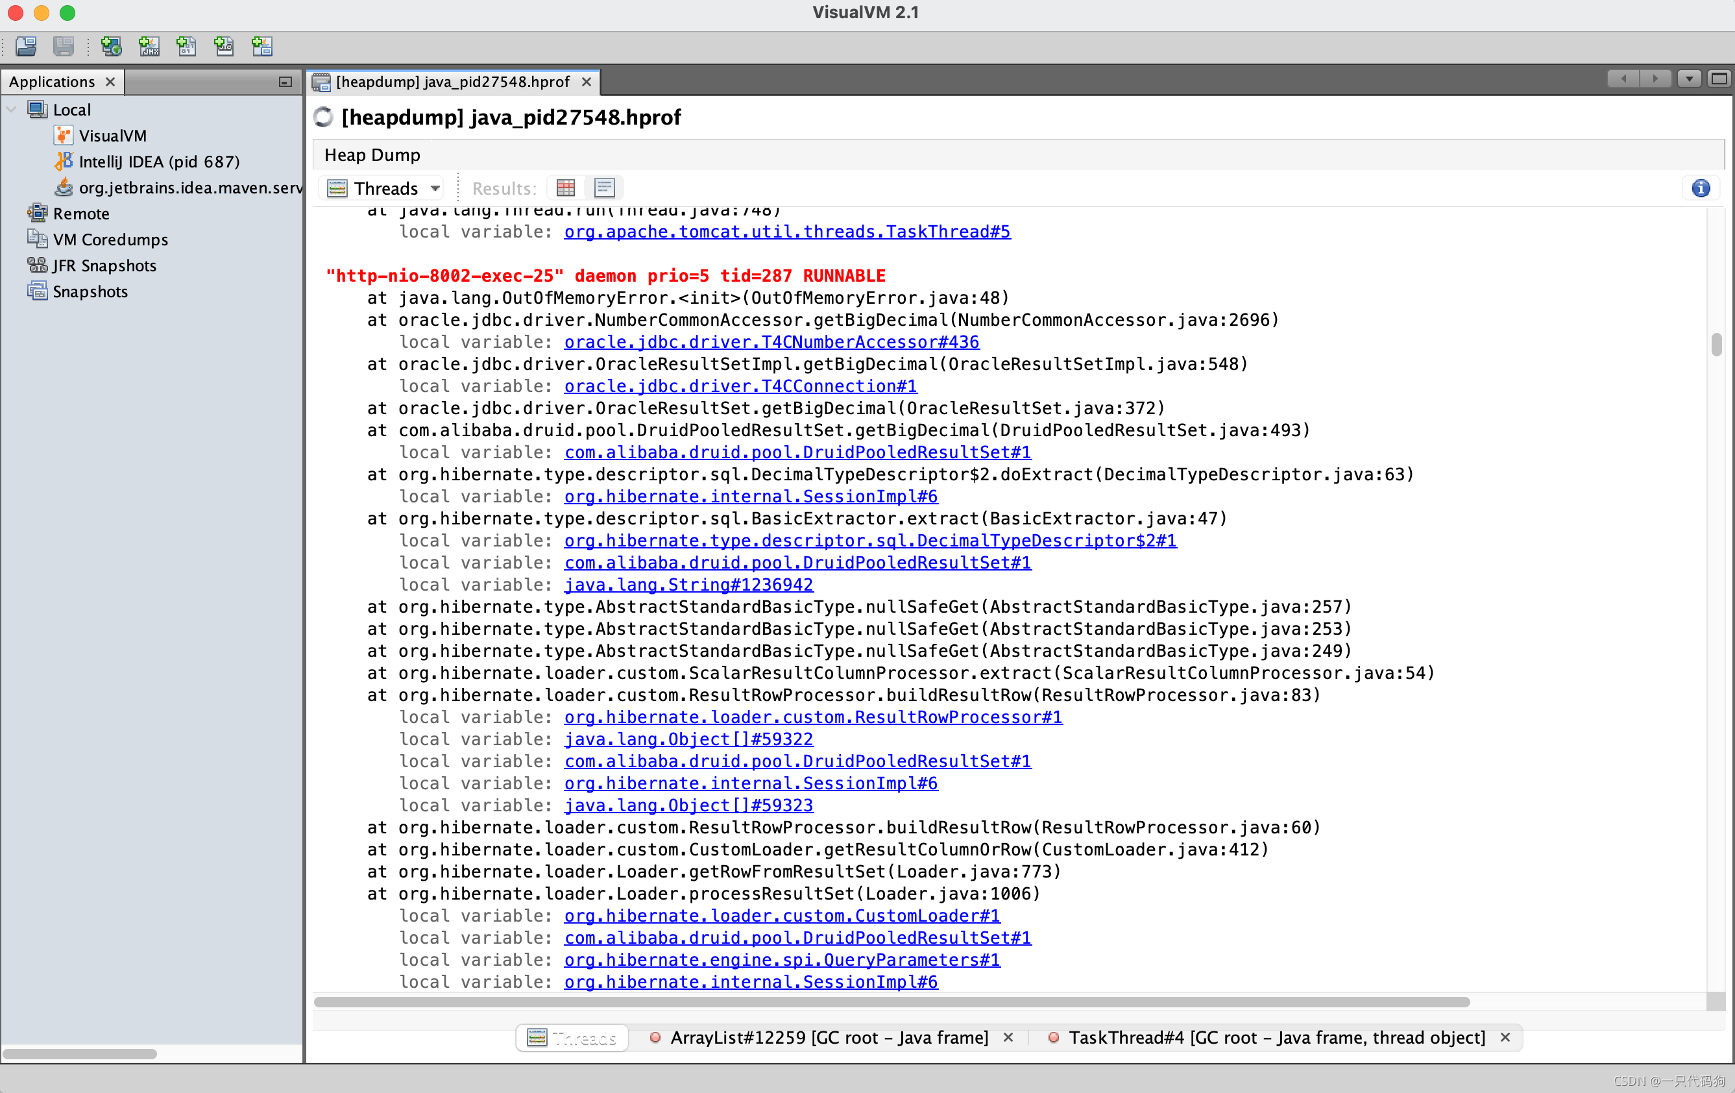Minimize the Applications panel
This screenshot has width=1735, height=1093.
pos(285,82)
